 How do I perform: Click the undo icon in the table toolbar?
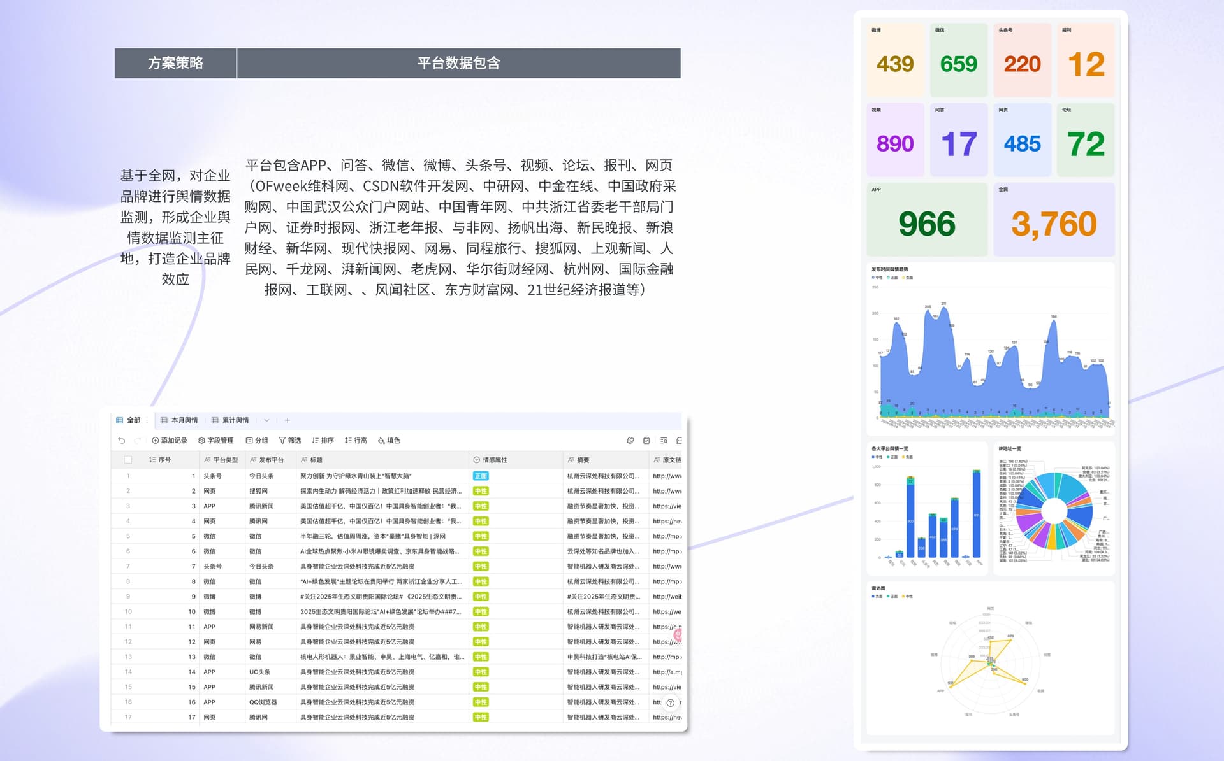click(x=121, y=440)
